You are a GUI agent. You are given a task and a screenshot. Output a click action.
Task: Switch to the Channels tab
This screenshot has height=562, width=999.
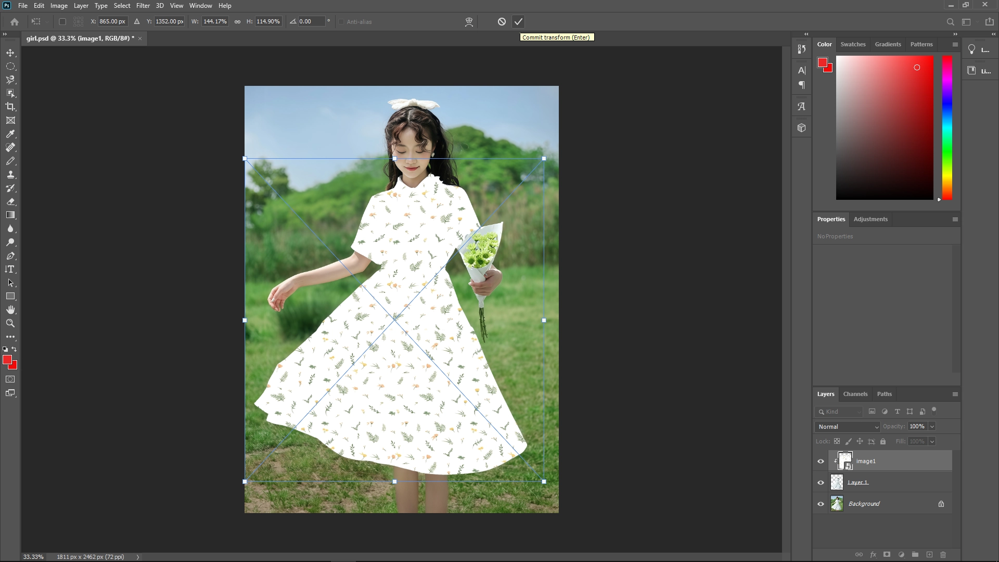coord(855,394)
